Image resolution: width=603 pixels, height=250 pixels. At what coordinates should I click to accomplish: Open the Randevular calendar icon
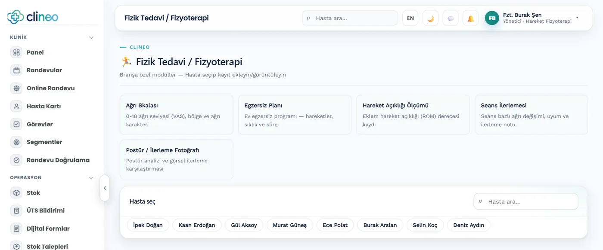click(x=16, y=70)
